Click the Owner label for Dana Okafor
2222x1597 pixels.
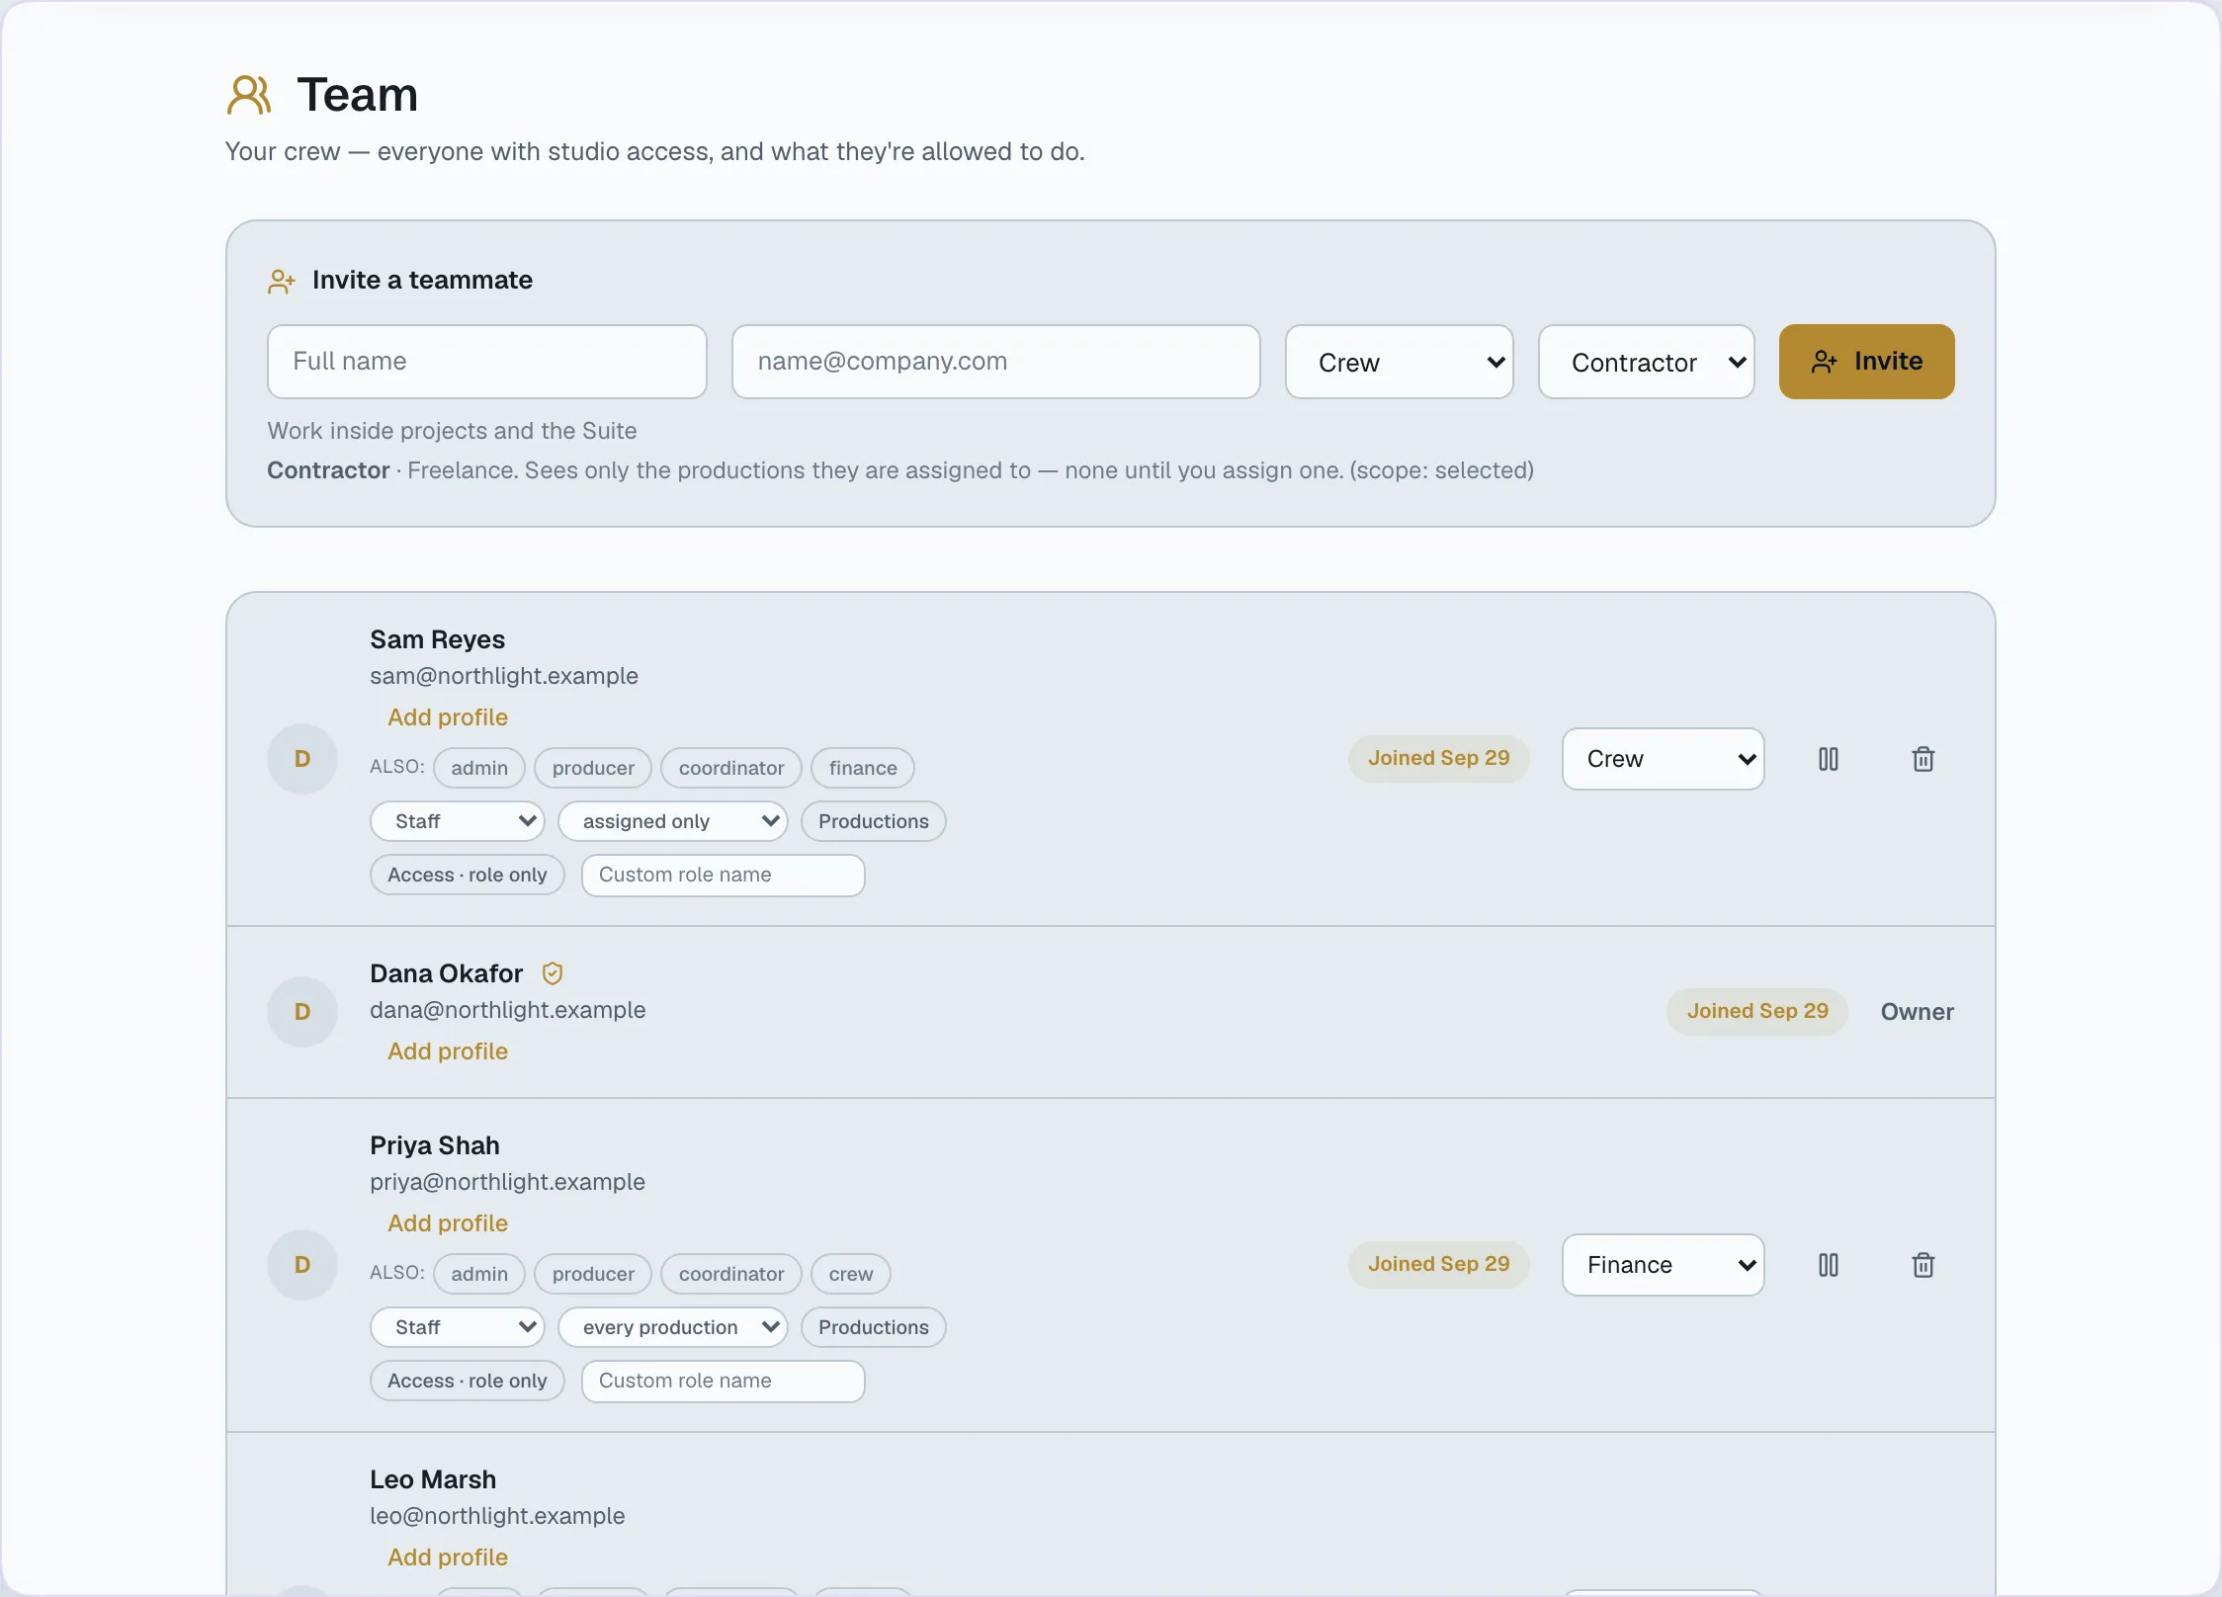pos(1918,1012)
